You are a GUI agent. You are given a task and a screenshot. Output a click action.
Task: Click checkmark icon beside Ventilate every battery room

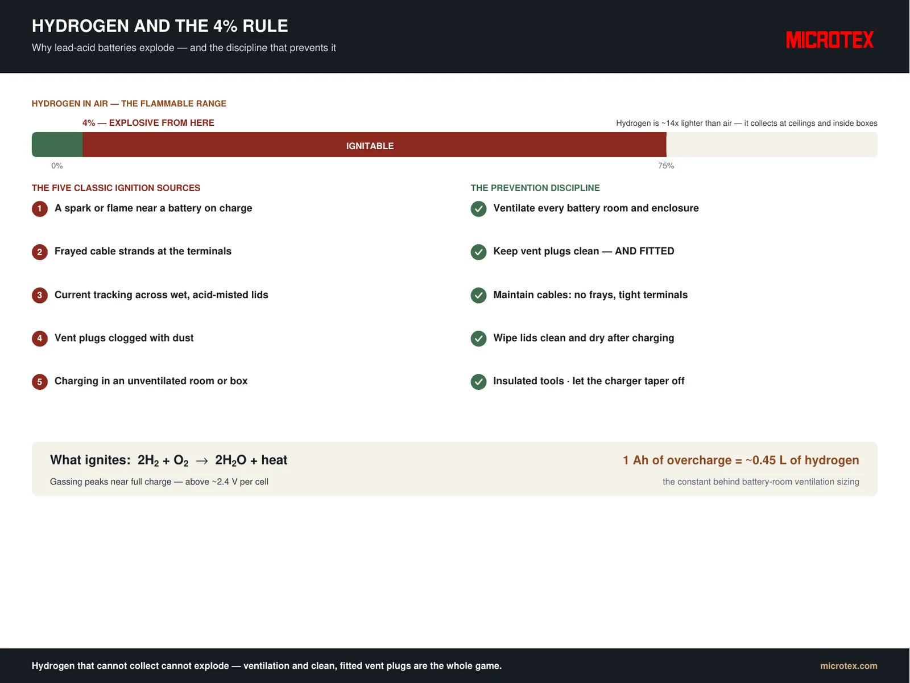pos(479,209)
